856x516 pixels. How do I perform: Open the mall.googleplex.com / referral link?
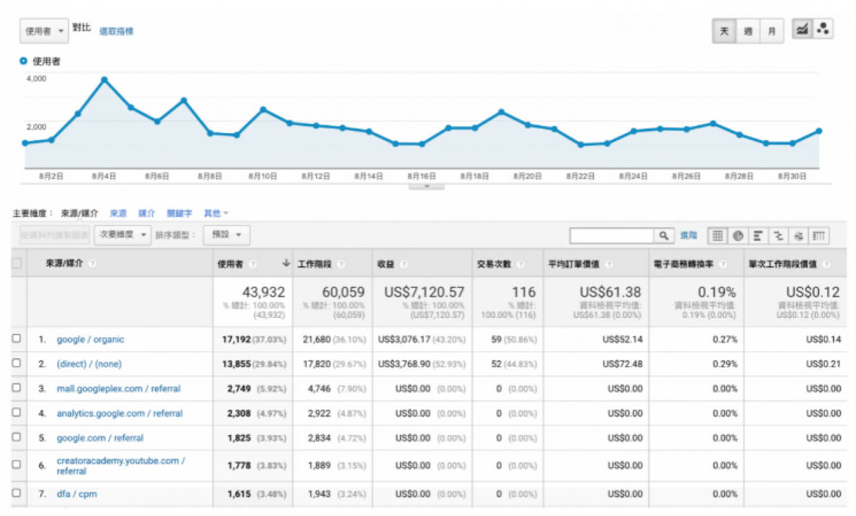[118, 389]
